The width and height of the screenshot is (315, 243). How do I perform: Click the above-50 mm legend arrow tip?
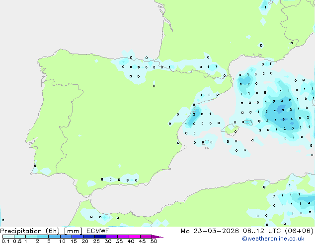pos(157,237)
